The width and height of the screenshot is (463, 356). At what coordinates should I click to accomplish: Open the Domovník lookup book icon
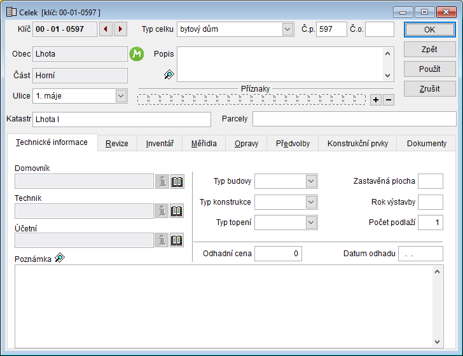click(177, 181)
